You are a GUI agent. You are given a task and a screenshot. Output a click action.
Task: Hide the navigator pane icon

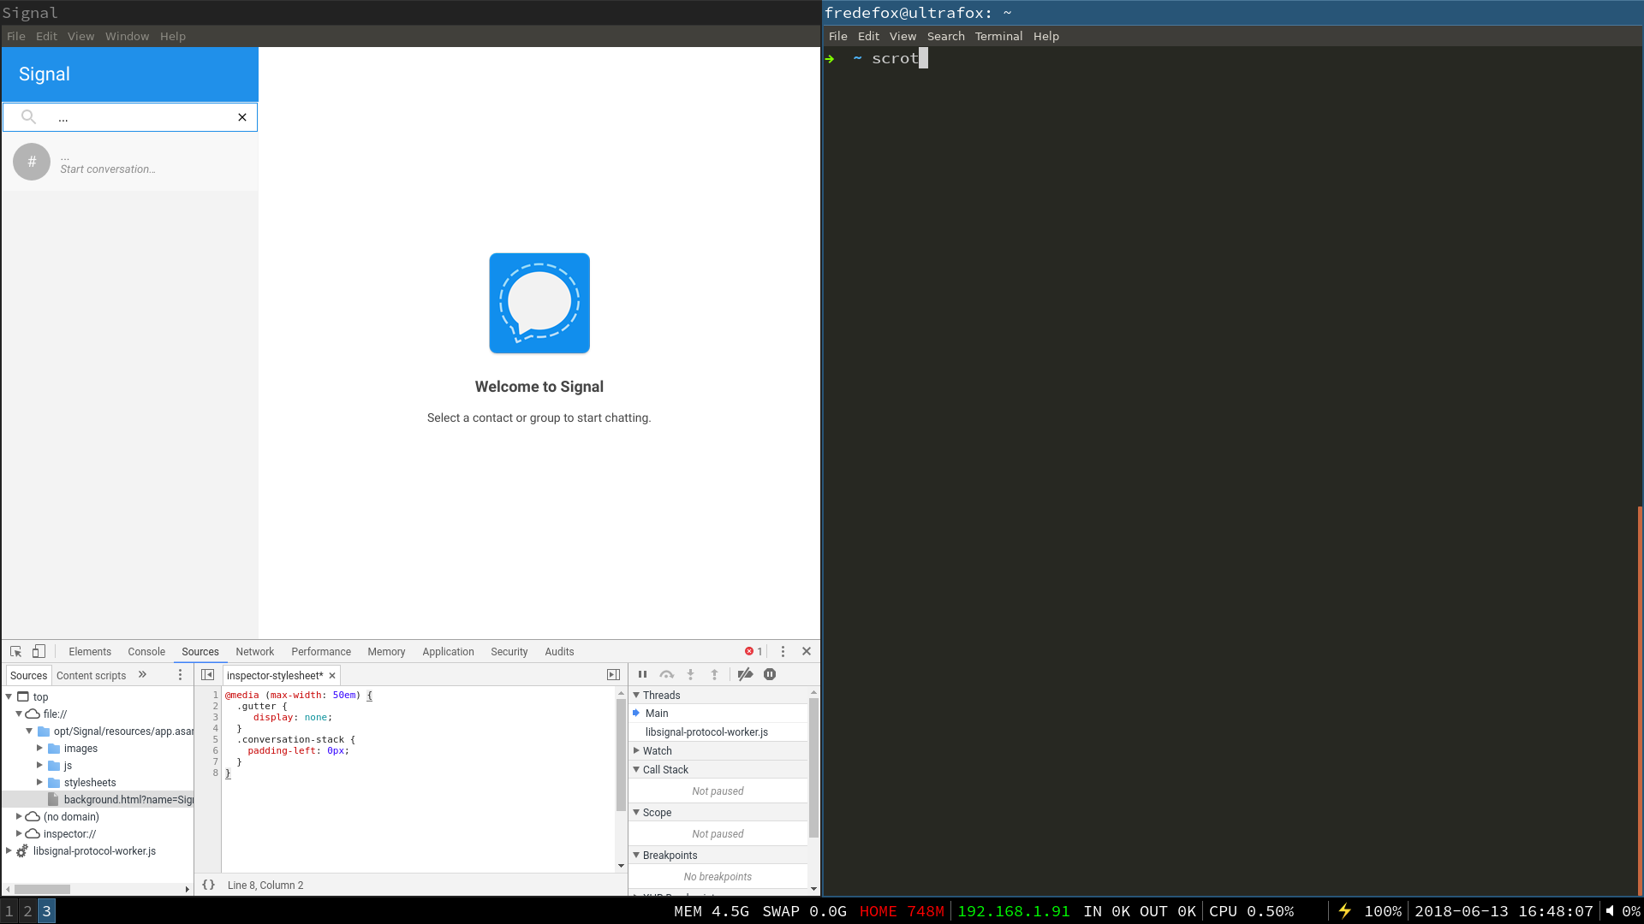207,675
